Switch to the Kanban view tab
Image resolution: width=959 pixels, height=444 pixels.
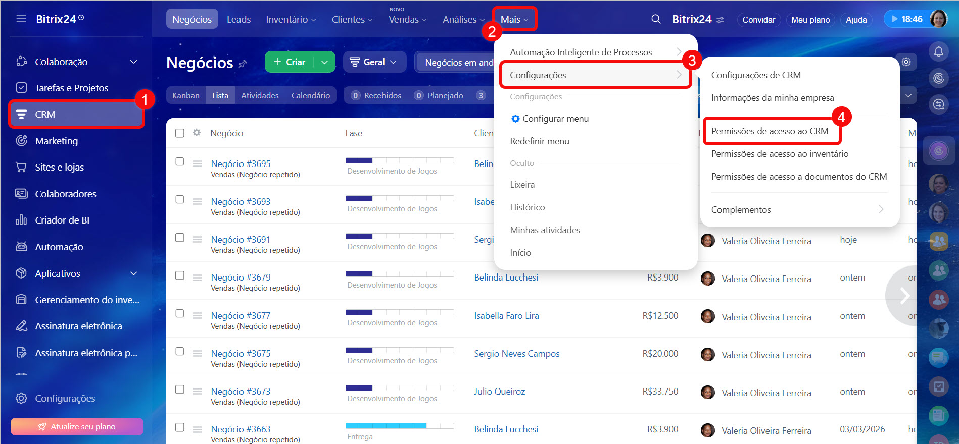[x=186, y=95]
